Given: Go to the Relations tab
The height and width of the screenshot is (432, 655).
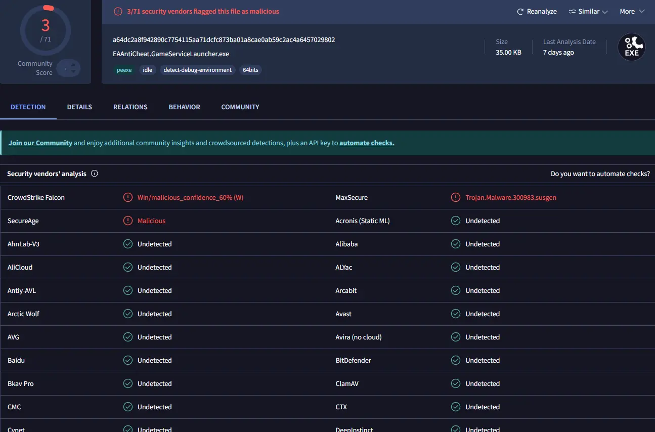Looking at the screenshot, I should [x=130, y=107].
